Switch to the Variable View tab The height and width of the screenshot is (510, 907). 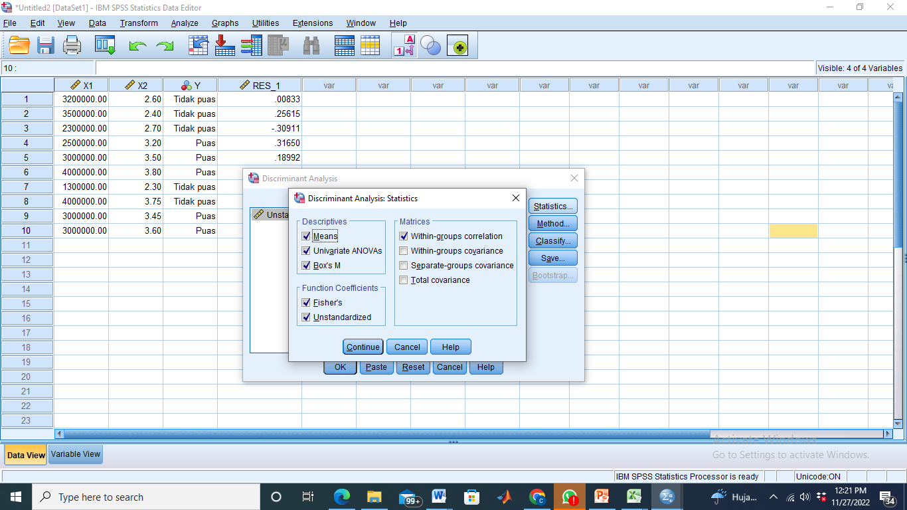(76, 455)
